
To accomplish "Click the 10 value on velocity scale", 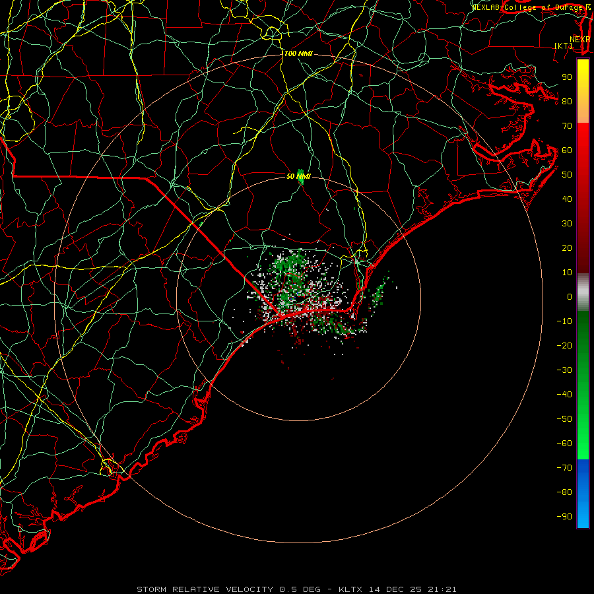I will pyautogui.click(x=567, y=273).
